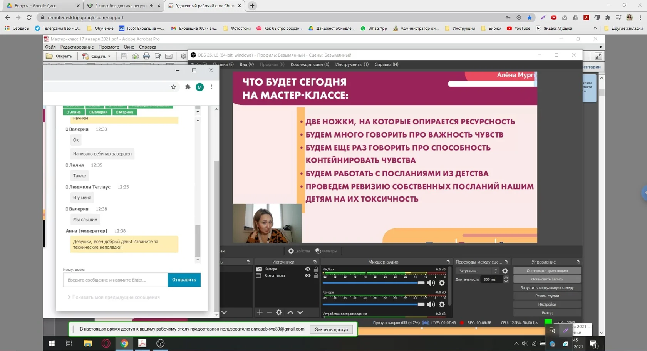
Task: Show more bookmarks chevron in bookmarks bar
Action: 595,28
